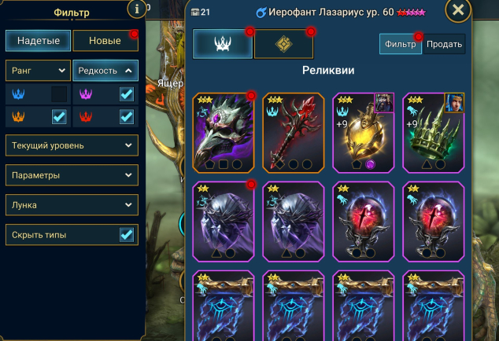Click the blue-hooded champion portrait on crown

tap(454, 103)
